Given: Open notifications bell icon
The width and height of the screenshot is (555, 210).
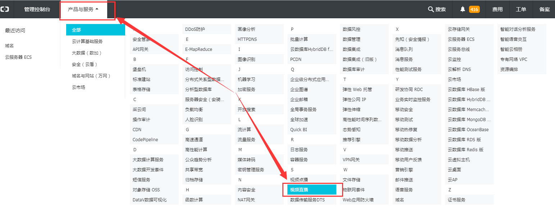Looking at the screenshot, I should tap(463, 9).
